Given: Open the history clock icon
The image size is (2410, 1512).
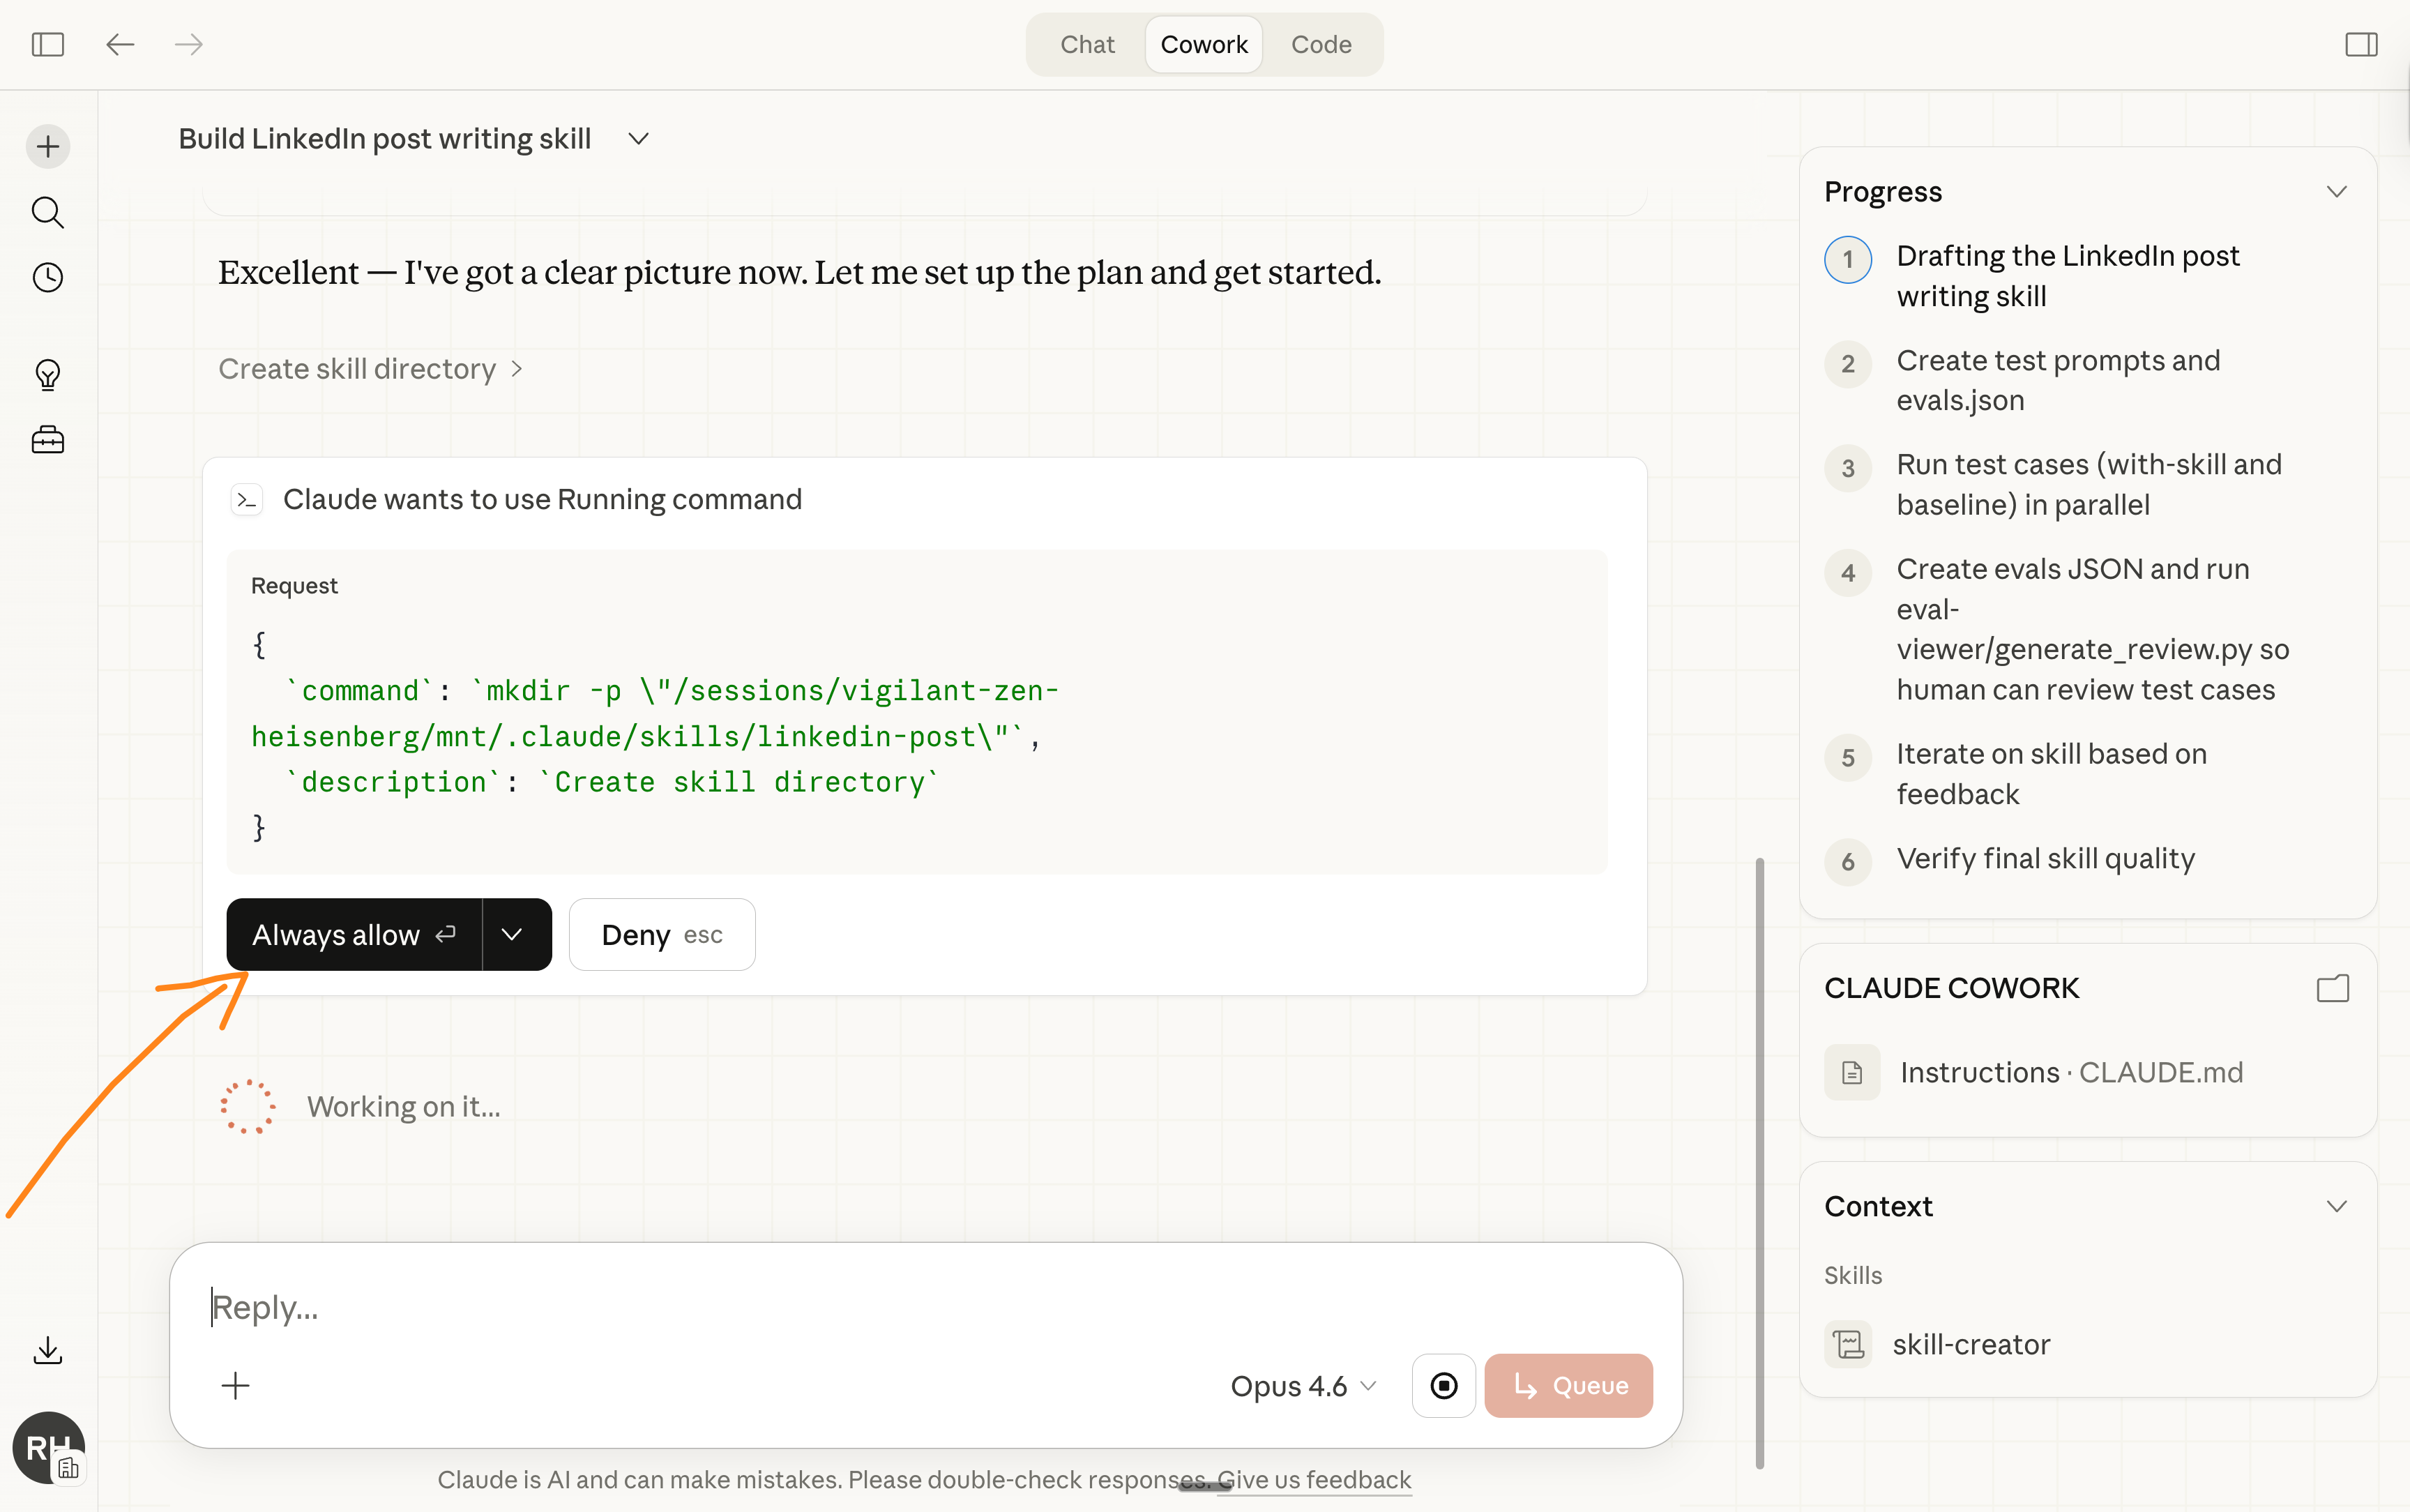Looking at the screenshot, I should click(48, 277).
